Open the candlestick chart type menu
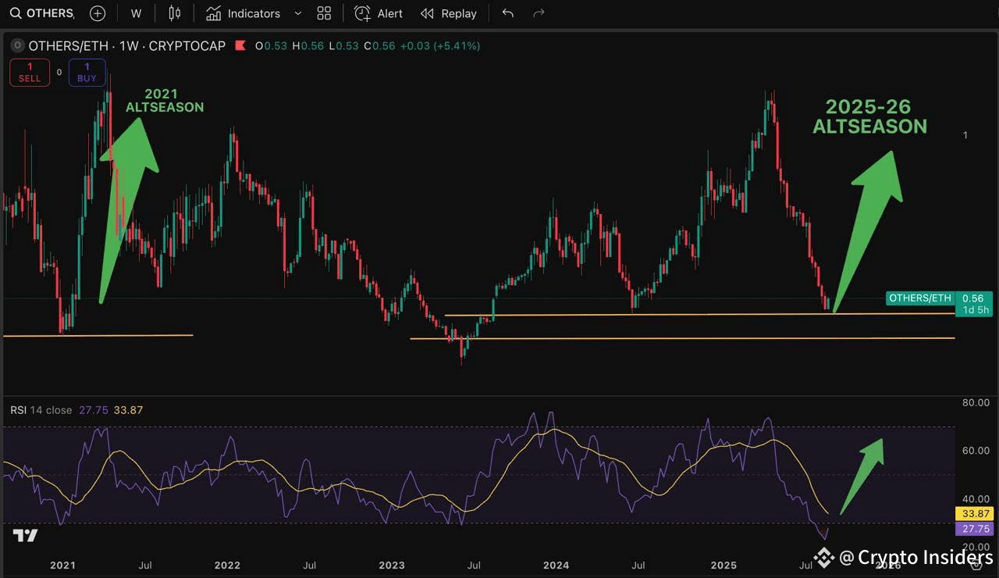Image resolution: width=999 pixels, height=578 pixels. click(x=174, y=13)
